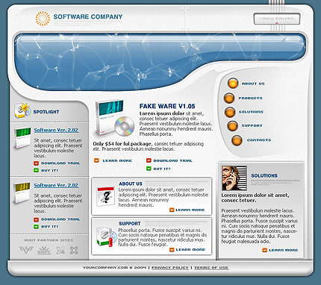Viewport: 321px width, 285px height.
Task: Open the Privacy Policy footer link
Action: 170,268
